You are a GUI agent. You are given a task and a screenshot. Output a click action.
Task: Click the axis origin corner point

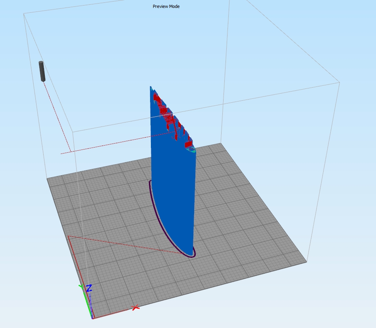pos(92,318)
